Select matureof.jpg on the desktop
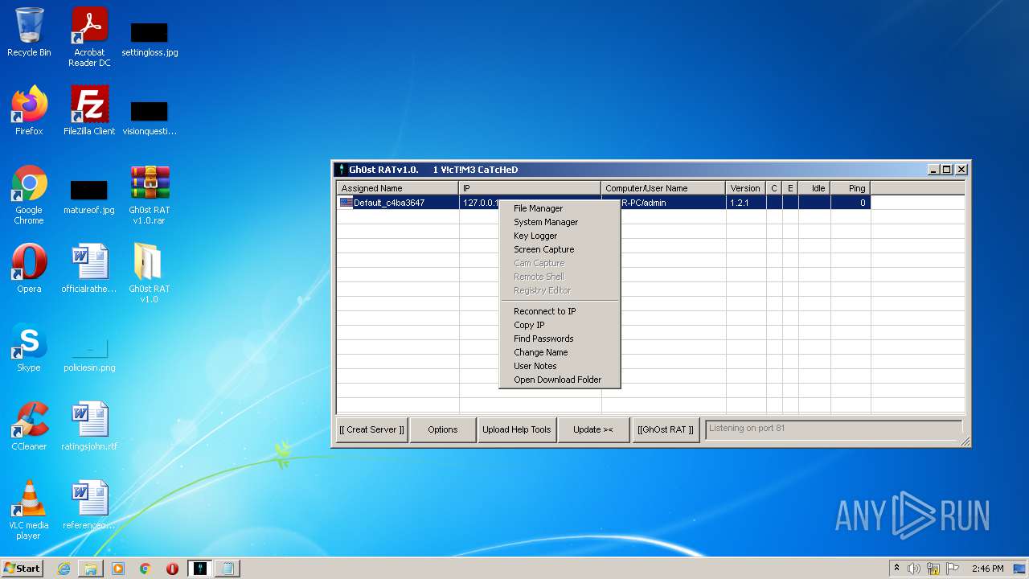 click(x=89, y=196)
